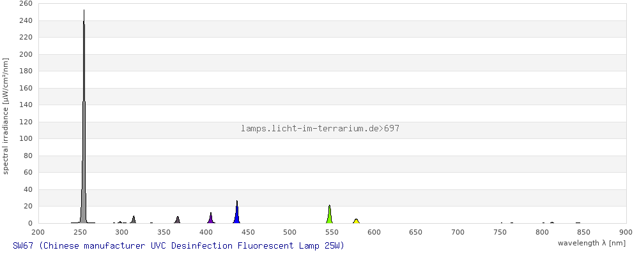
Task: Click the green peak near 546 nm
Action: (329, 215)
